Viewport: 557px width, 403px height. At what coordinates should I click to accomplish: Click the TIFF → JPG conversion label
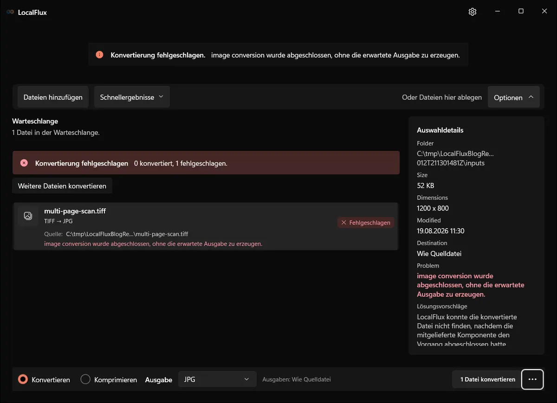58,221
